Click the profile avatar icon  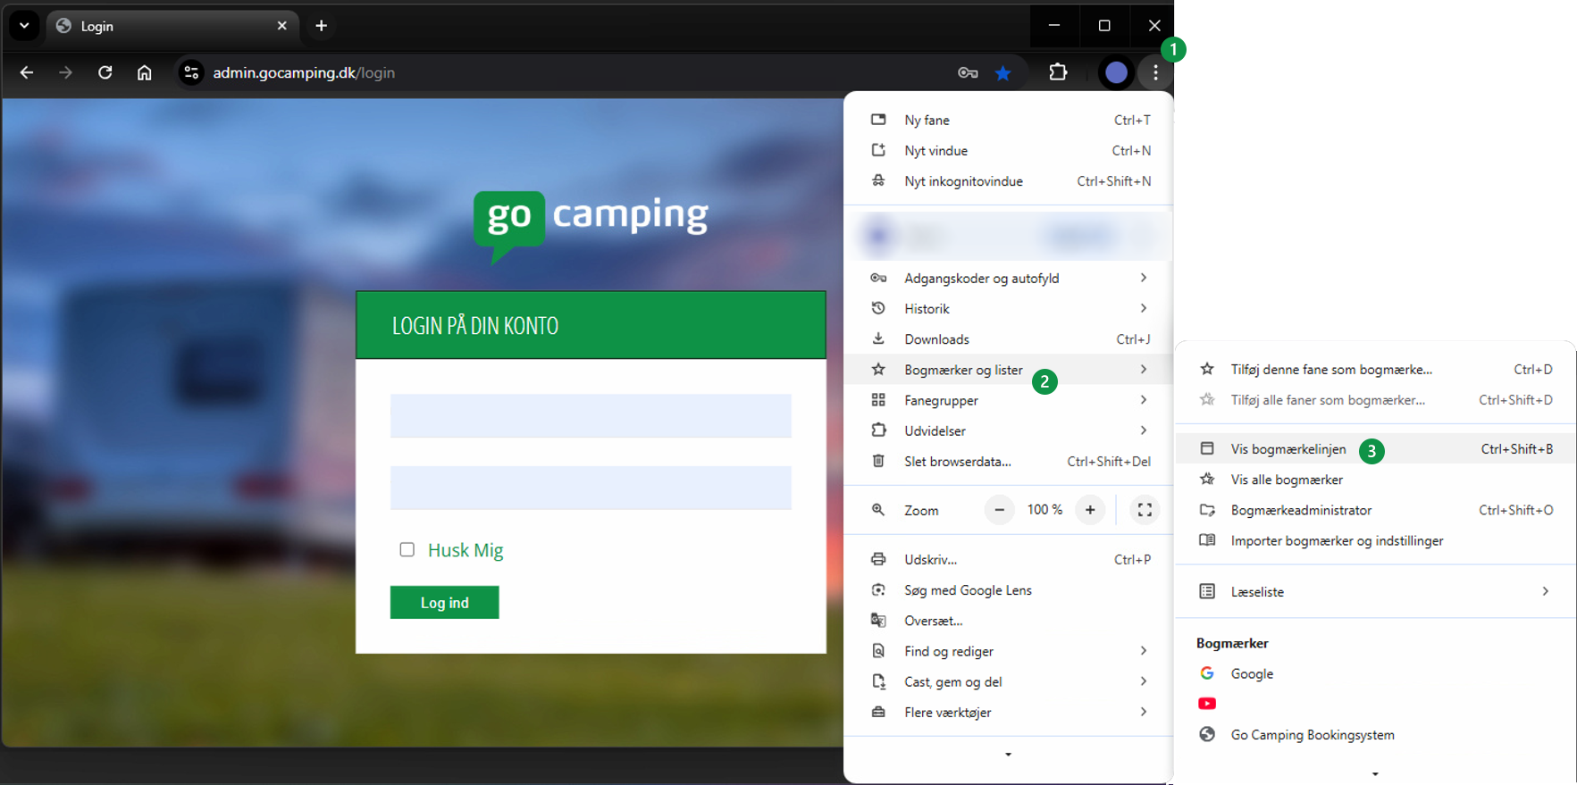point(1116,72)
